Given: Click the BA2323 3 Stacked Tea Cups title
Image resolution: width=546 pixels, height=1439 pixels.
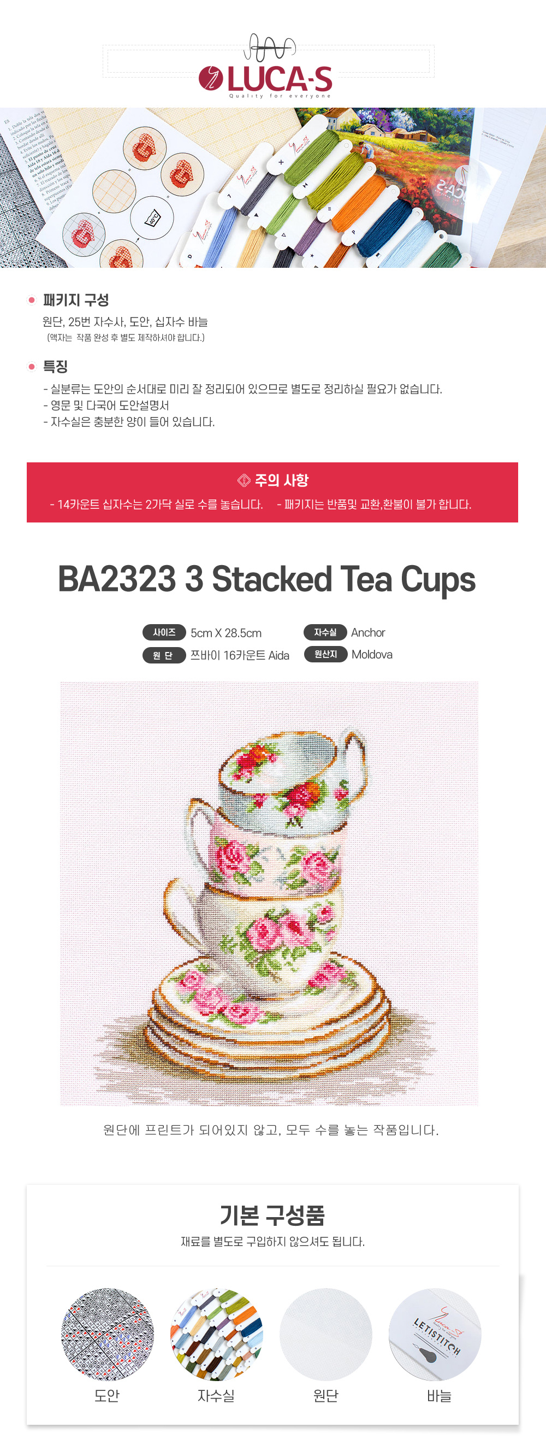Looking at the screenshot, I should point(267,579).
